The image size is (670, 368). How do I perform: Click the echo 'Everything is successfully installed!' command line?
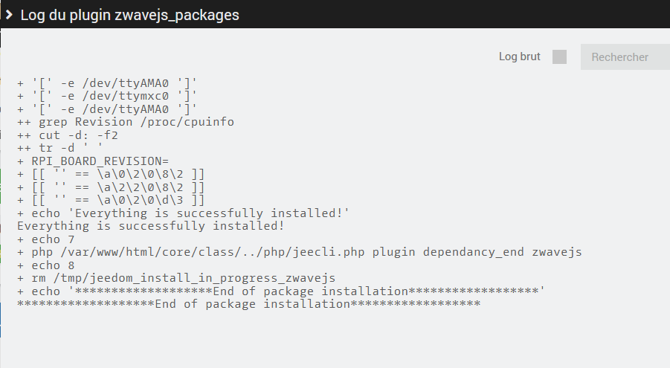click(184, 213)
